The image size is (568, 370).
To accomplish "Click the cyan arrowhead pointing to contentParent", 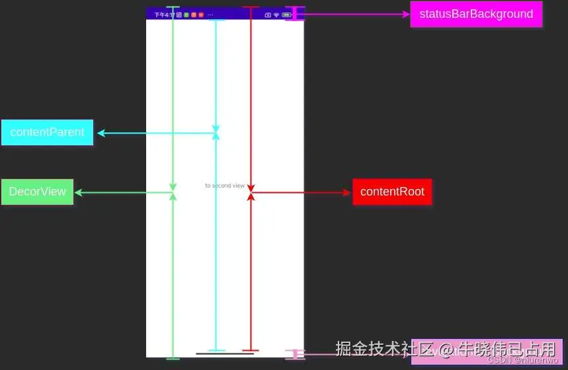I will point(101,133).
